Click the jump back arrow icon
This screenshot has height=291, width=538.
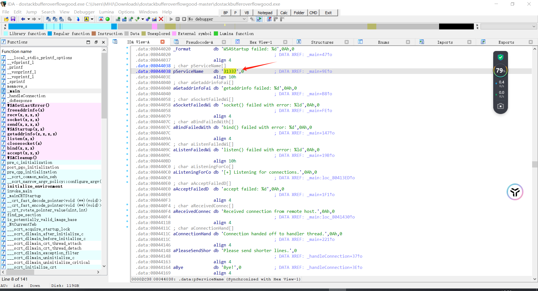click(x=23, y=19)
